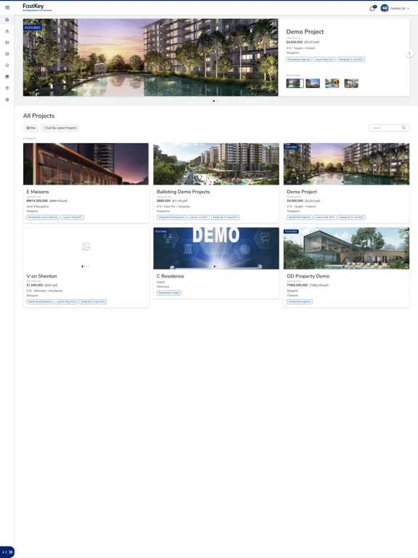Open the Demo Project card image
The image size is (418, 558).
click(347, 163)
